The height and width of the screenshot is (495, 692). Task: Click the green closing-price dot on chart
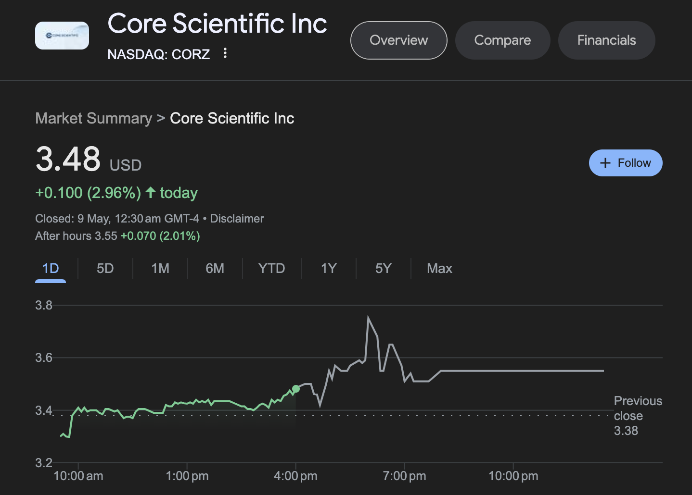click(296, 389)
